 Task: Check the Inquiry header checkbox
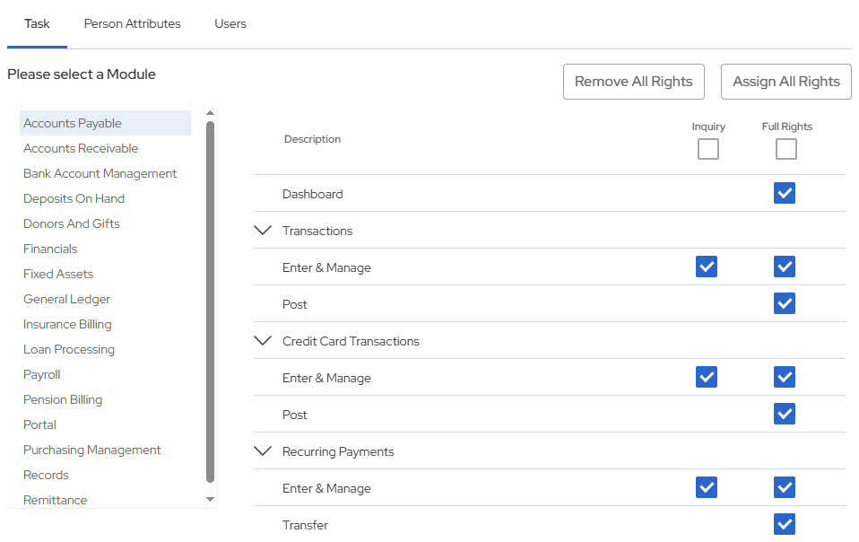707,149
